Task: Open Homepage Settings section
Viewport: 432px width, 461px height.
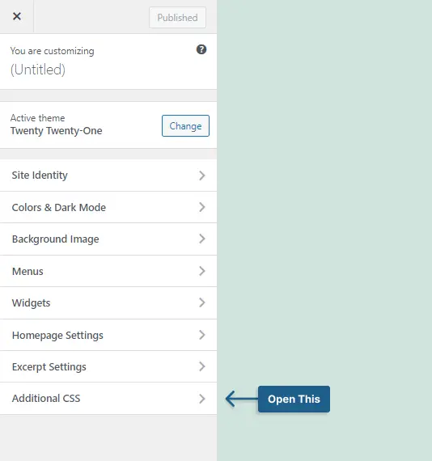Action: (x=108, y=335)
